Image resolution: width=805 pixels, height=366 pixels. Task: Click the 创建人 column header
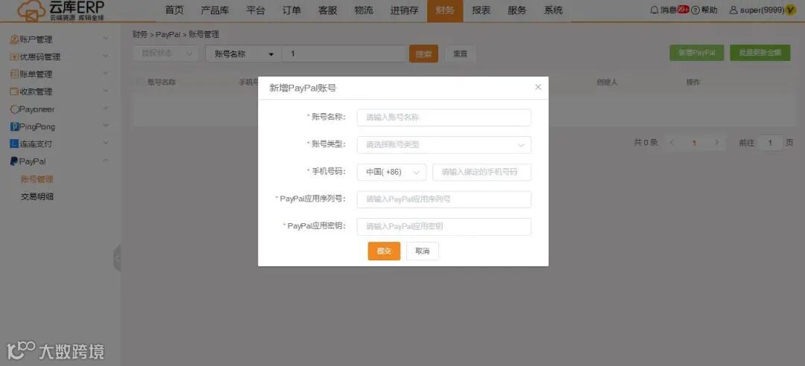(607, 82)
